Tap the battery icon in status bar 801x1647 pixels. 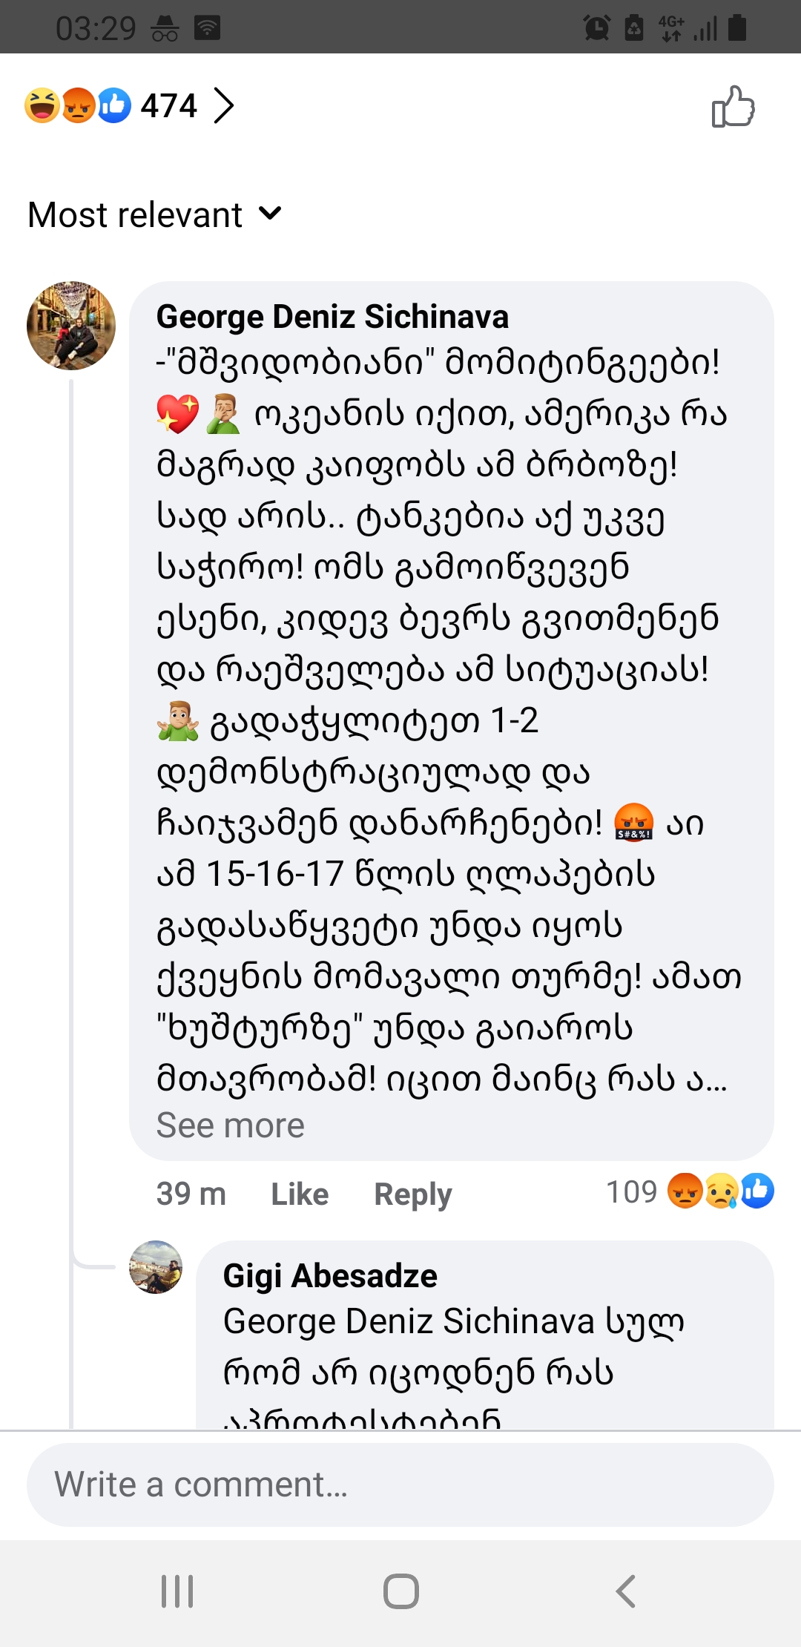click(x=737, y=28)
